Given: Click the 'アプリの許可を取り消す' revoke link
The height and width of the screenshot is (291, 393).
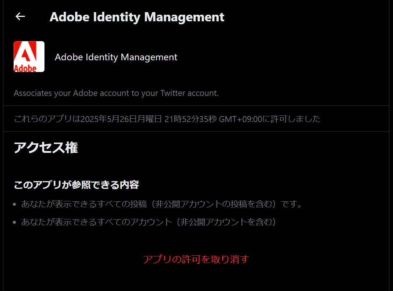Looking at the screenshot, I should (196, 259).
